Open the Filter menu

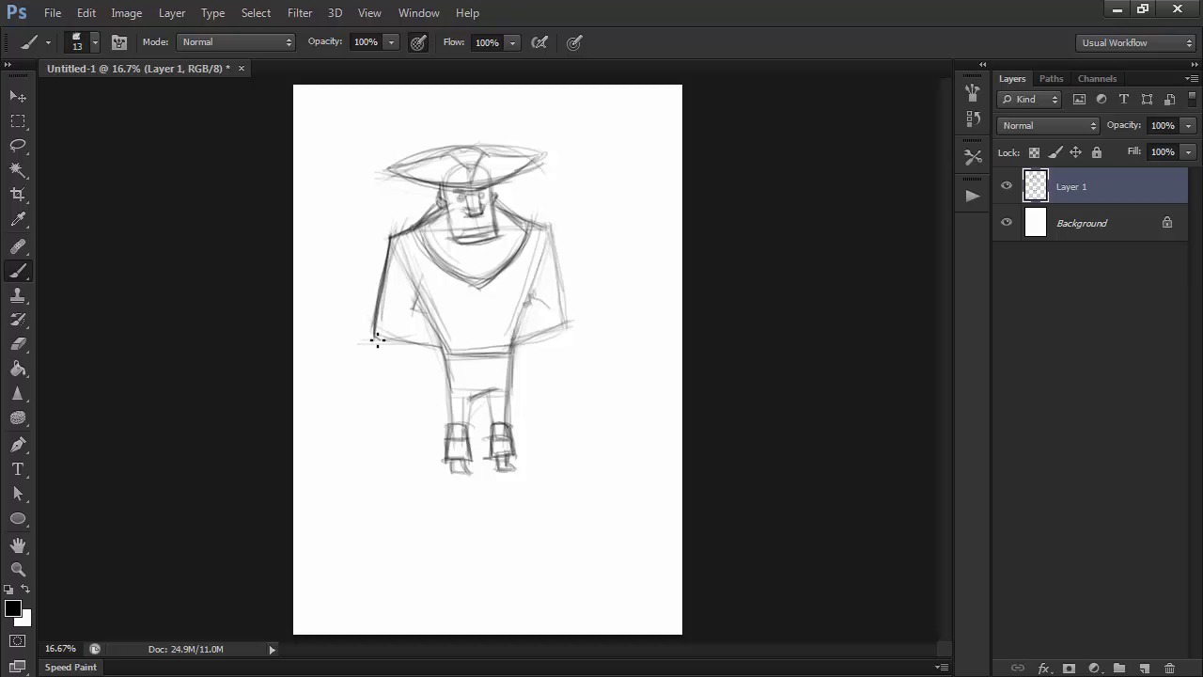[300, 13]
